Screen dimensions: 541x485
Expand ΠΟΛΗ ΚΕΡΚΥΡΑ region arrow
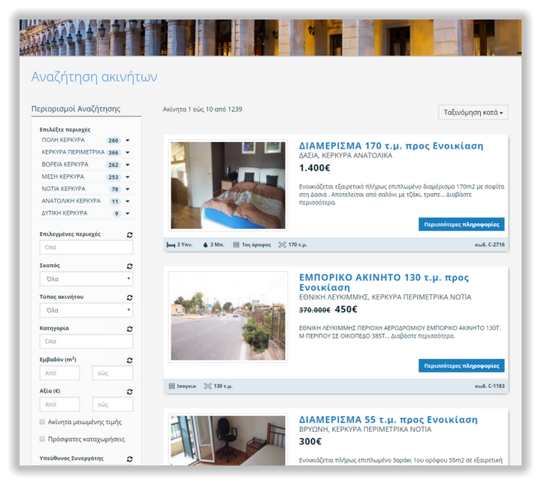click(x=128, y=140)
